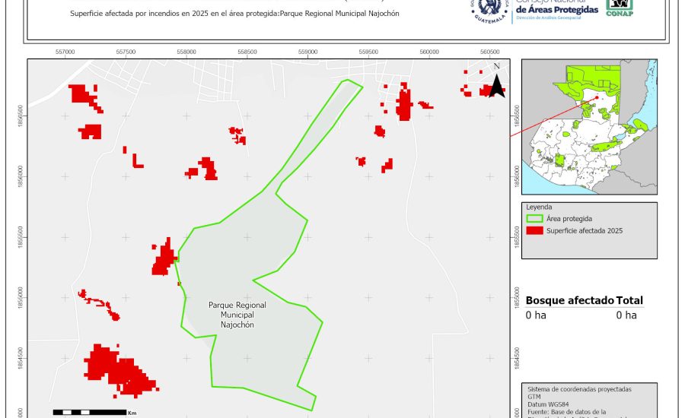Click the Km scale bar
The width and height of the screenshot is (685, 418).
point(89,412)
